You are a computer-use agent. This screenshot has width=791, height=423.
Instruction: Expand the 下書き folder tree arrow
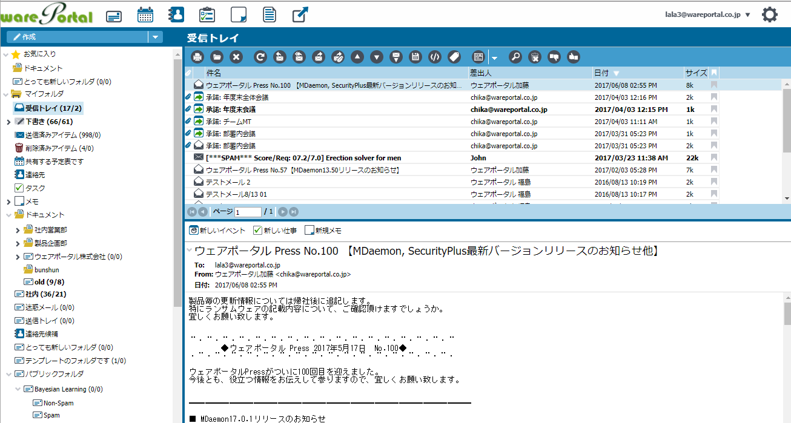pos(8,122)
